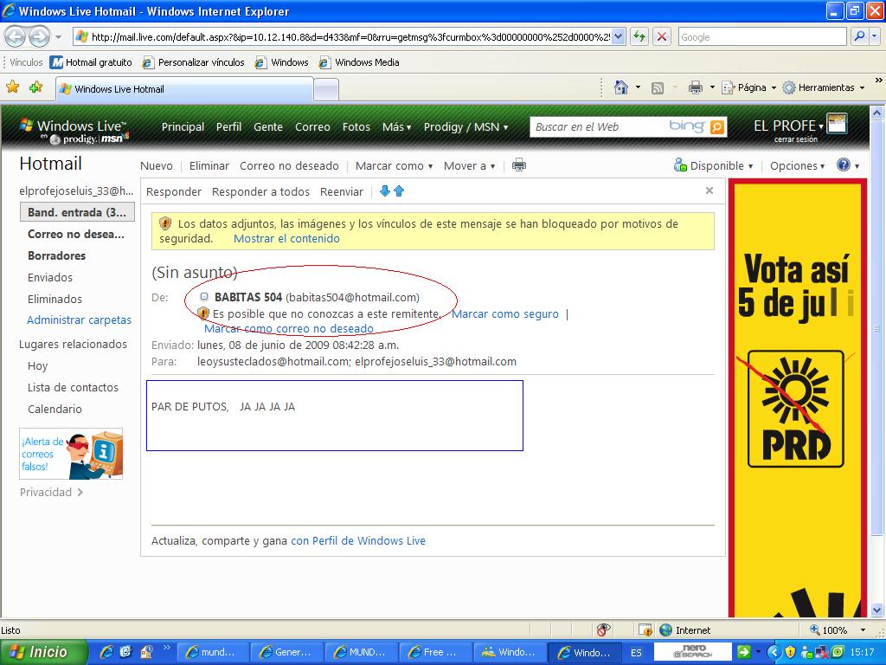This screenshot has width=886, height=665.
Task: Click the Mostrar el contenido link
Action: coord(286,238)
